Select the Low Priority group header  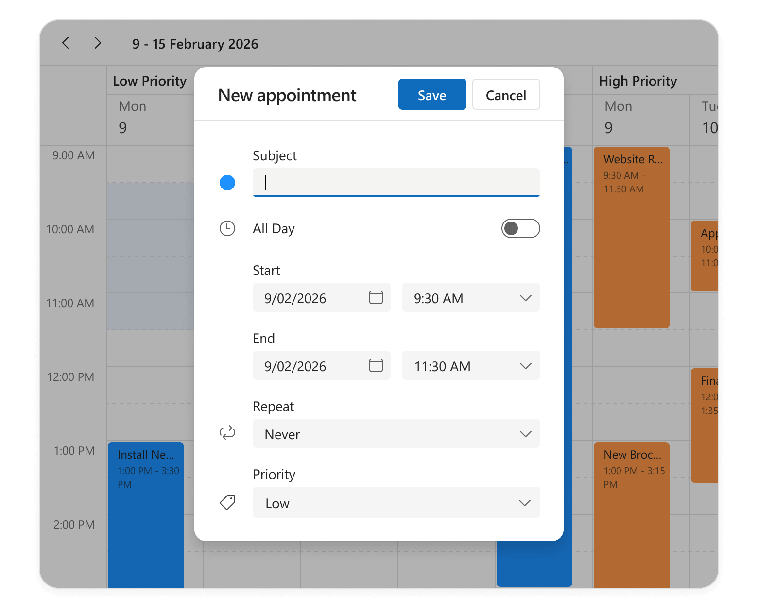[x=150, y=81]
